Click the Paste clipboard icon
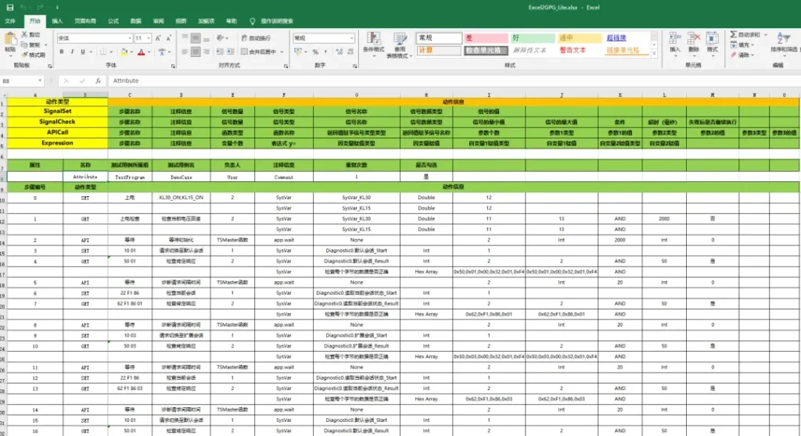The image size is (801, 436). 10,41
